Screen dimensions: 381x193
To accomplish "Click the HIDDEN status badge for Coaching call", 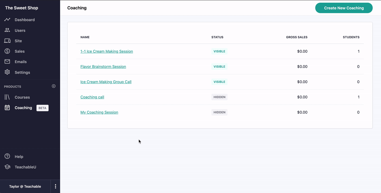I will 219,97.
